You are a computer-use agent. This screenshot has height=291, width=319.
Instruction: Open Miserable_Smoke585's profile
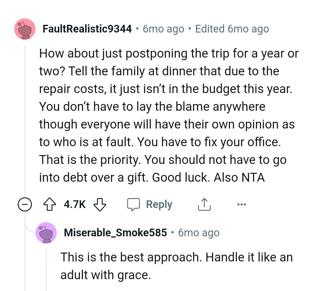(115, 233)
